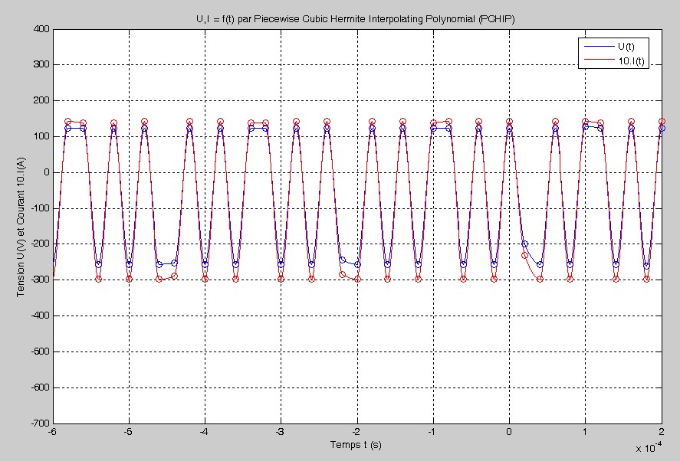
Task: Click the y-axis tick label '-100'
Action: (x=40, y=208)
